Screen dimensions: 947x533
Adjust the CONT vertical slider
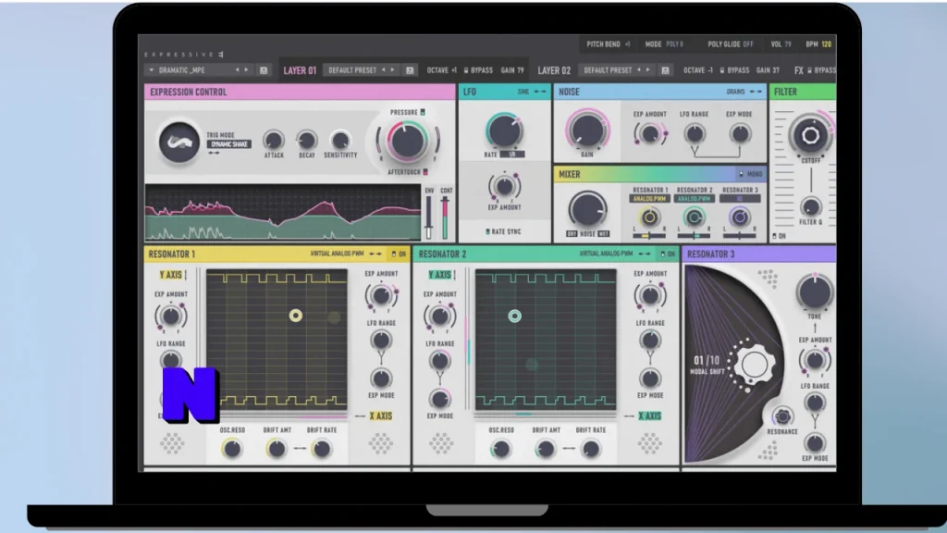(446, 217)
